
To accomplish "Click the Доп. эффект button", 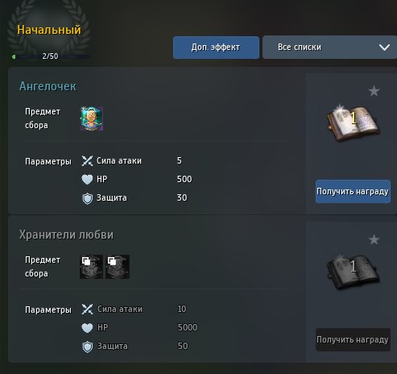I will [x=216, y=48].
